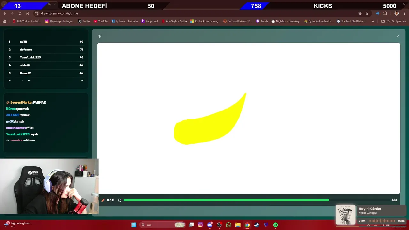Open WhatsApp from the taskbar
Image resolution: width=409 pixels, height=230 pixels.
[x=228, y=225]
